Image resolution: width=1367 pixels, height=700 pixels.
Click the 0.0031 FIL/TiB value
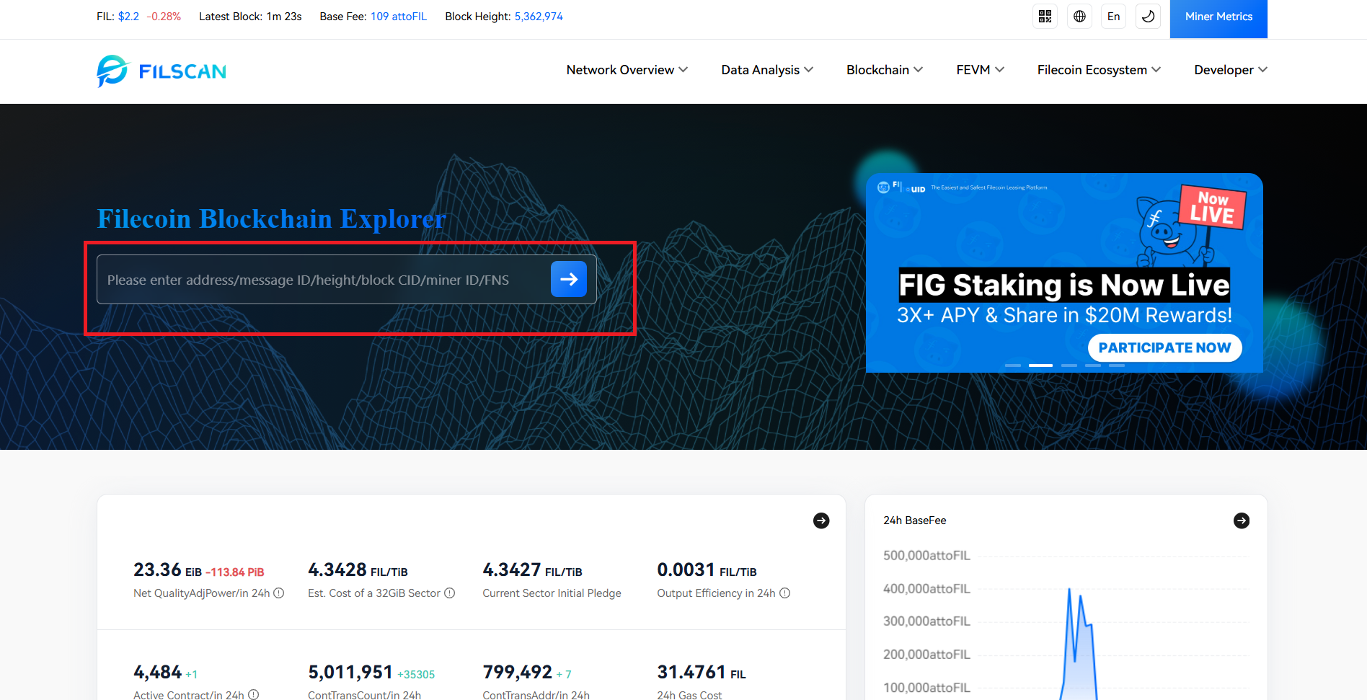[707, 570]
